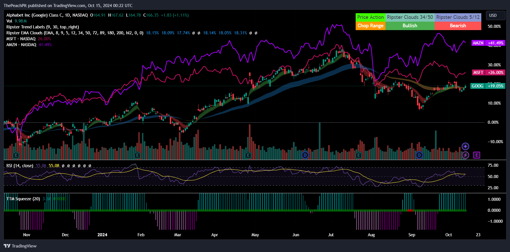Click the 25.00 RSI axis label
510x252 pixels.
point(493,188)
